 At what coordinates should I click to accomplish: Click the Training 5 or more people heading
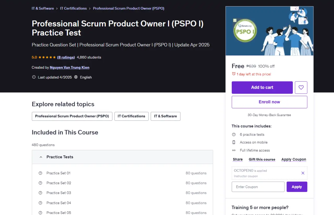point(260,208)
